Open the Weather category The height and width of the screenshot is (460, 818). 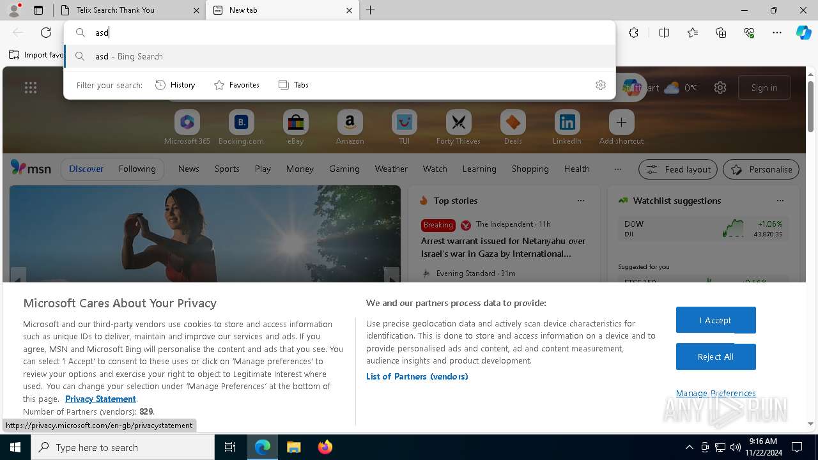click(x=391, y=169)
